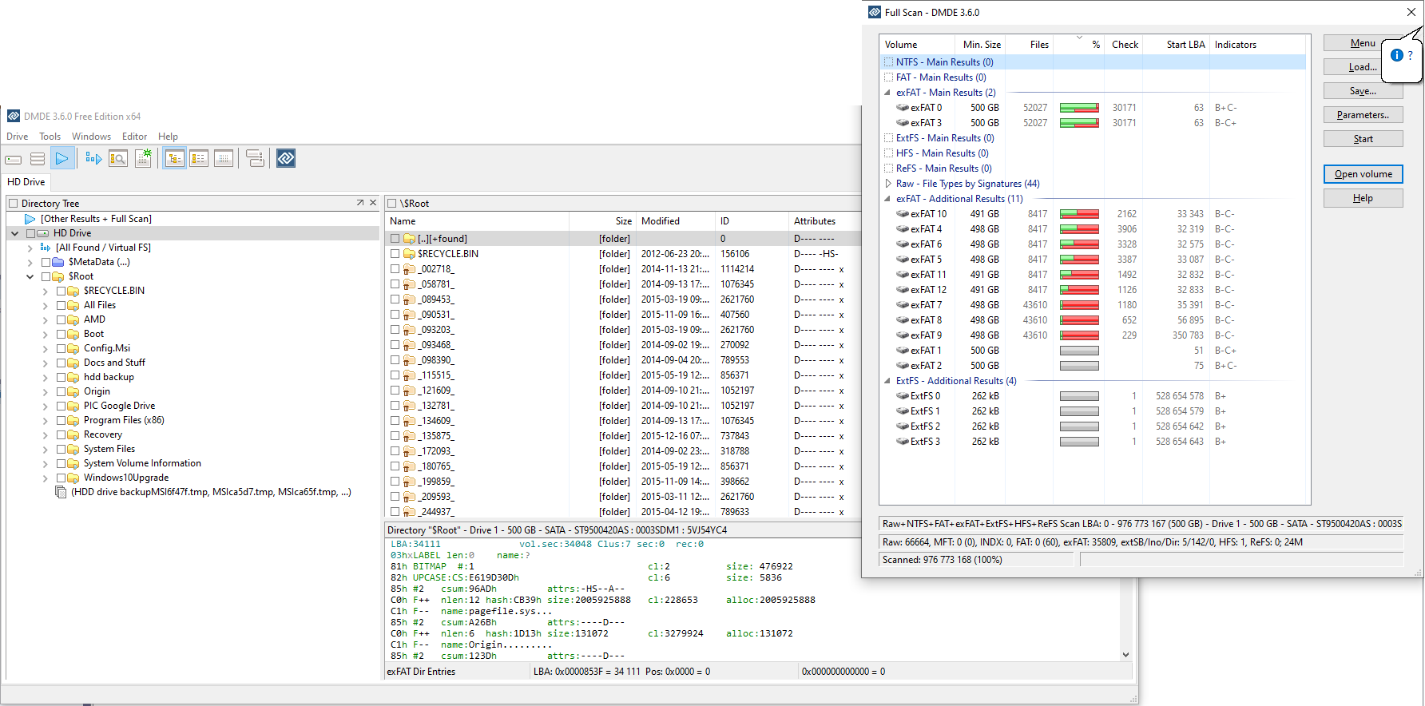Click the stacked-disks Partitions toolbar icon
The width and height of the screenshot is (1425, 706).
tap(38, 159)
